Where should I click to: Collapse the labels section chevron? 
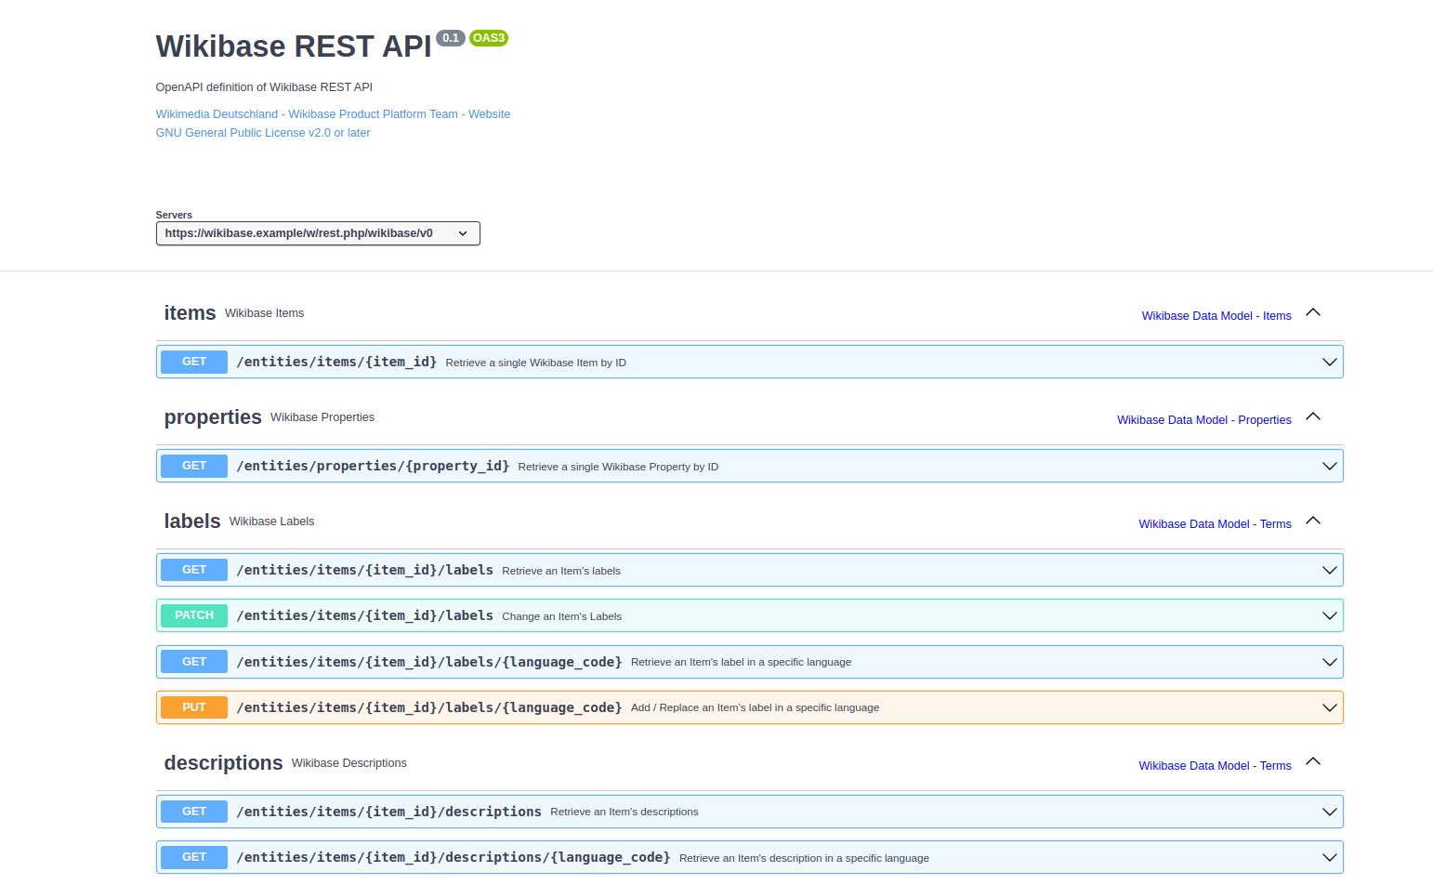point(1312,522)
